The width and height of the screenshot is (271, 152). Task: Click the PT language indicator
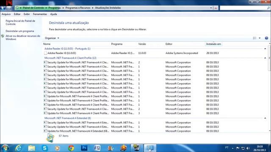(x=227, y=148)
